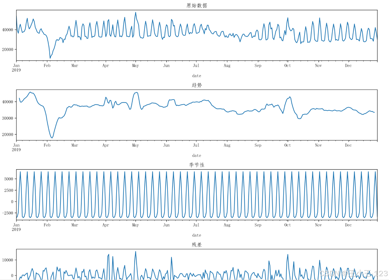The image size is (389, 280).
Task: Click the Sep tick label in 季节性 chart
Action: [x=258, y=225]
